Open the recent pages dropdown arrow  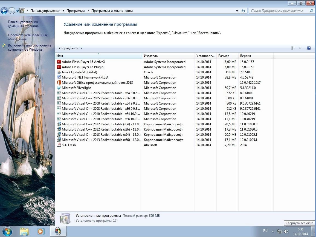point(17,11)
